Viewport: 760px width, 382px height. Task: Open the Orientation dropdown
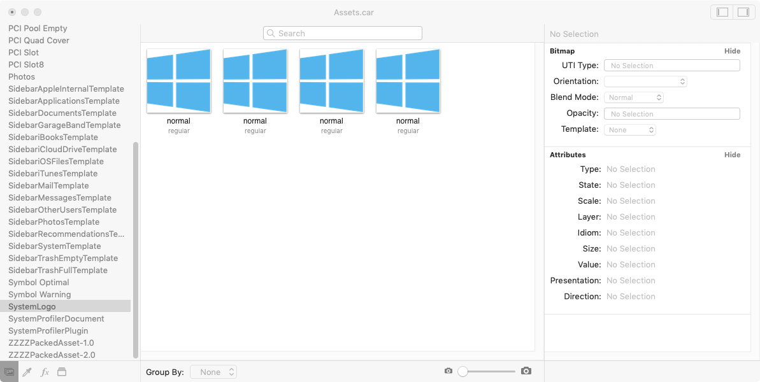click(x=645, y=81)
